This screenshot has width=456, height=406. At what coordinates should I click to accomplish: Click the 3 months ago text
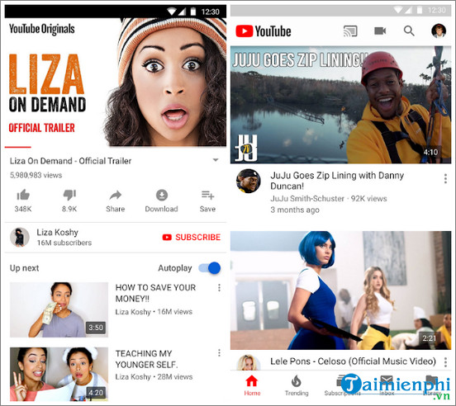(x=295, y=210)
